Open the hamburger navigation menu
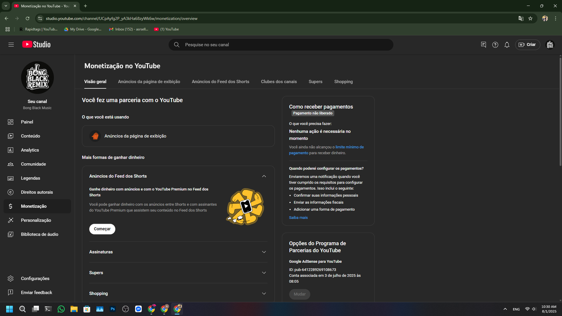 coord(11,45)
